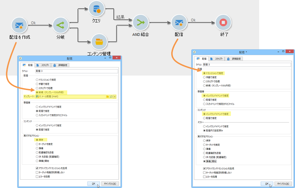
Task: Click the yellow folder icon beside the テンプレート field
Action: pyautogui.click(x=108, y=97)
